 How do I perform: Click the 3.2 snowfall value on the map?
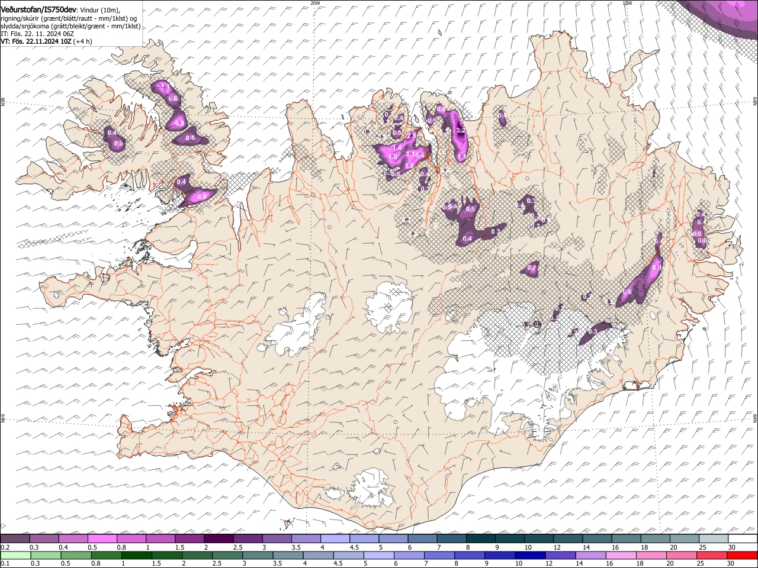coord(461,131)
